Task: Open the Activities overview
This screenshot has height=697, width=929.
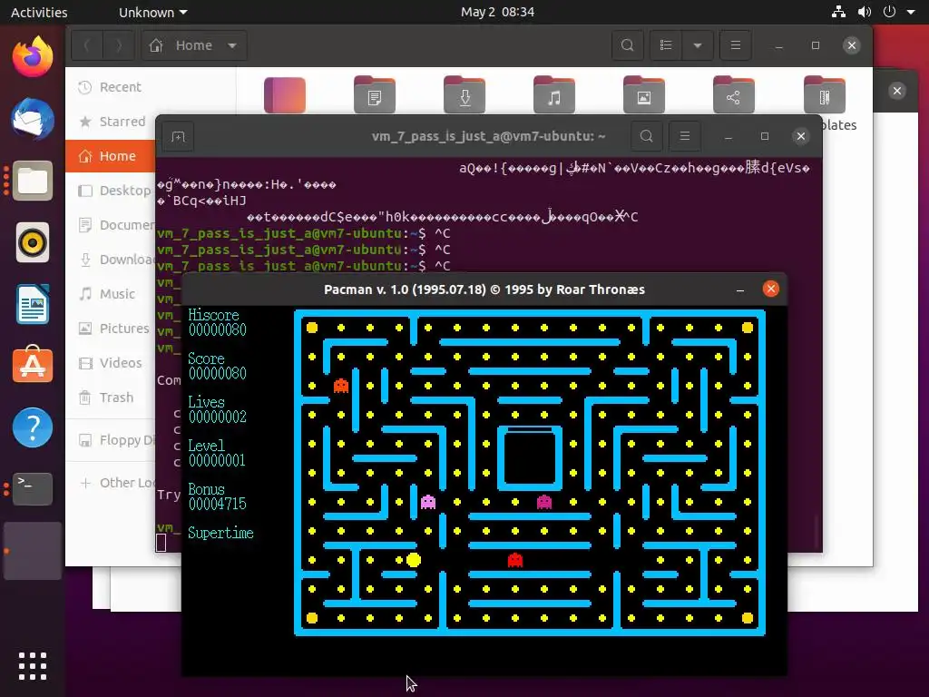Action: click(39, 12)
